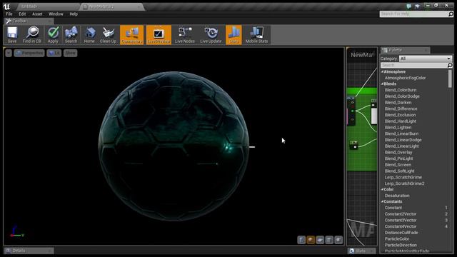Toggle the orange Stats toolbar button

(233, 35)
